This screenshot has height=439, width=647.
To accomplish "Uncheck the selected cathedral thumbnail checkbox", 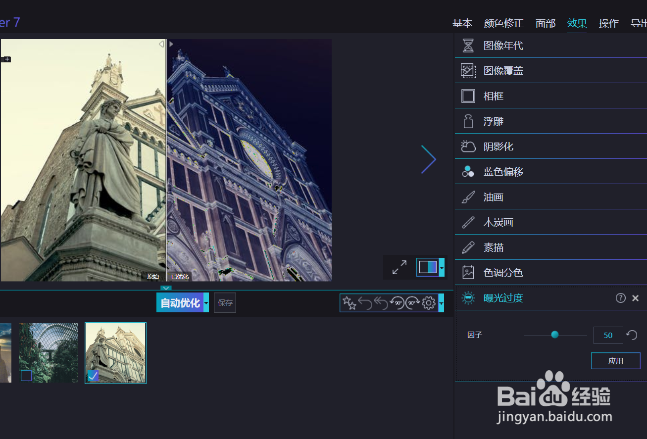I will click(x=93, y=376).
